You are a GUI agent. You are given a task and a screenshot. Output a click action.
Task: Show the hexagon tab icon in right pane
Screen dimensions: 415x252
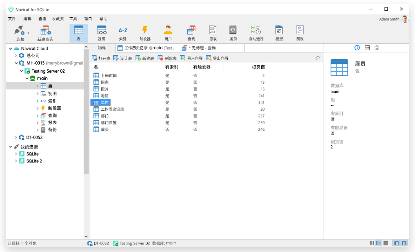pos(377,48)
